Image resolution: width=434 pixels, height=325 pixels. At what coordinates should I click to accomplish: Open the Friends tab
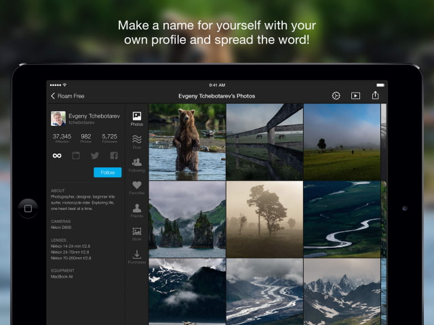pos(137,211)
